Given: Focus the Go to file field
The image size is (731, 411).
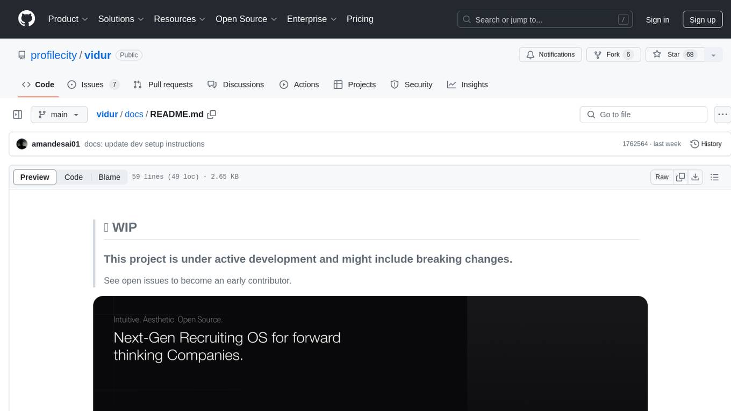Looking at the screenshot, I should coord(643,115).
